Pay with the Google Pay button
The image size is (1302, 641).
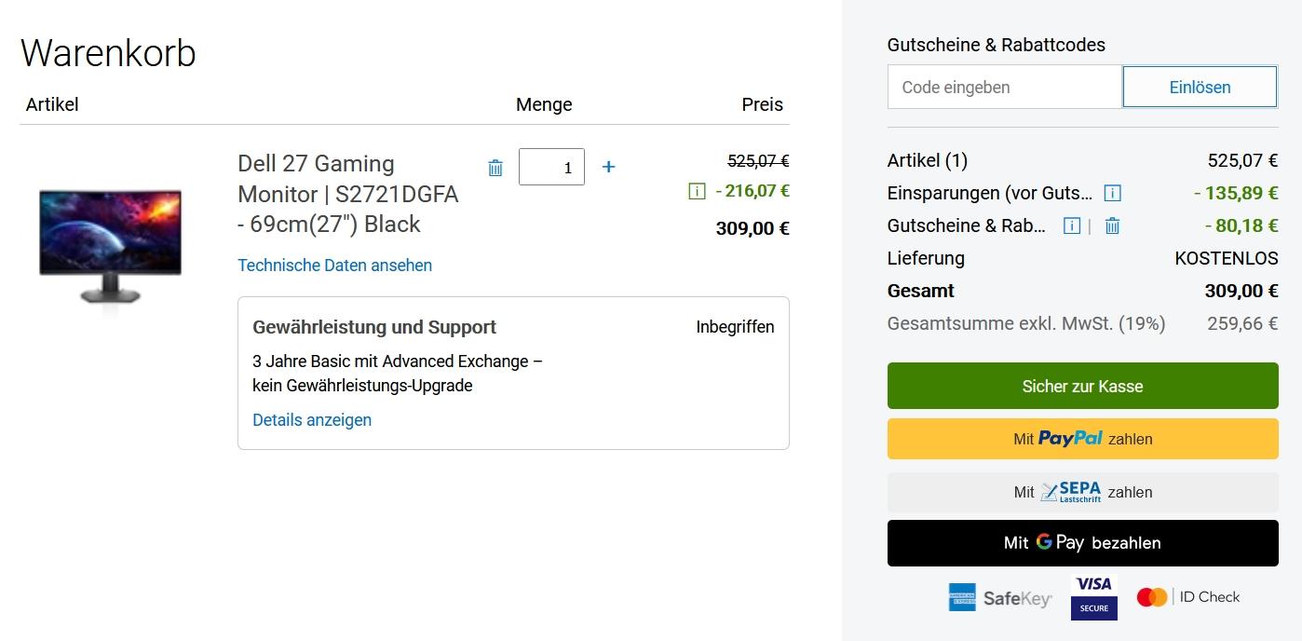pos(1082,543)
